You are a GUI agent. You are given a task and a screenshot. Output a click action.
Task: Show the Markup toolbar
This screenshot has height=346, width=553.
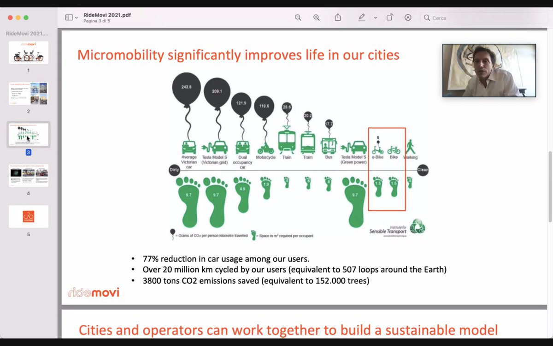pyautogui.click(x=408, y=18)
